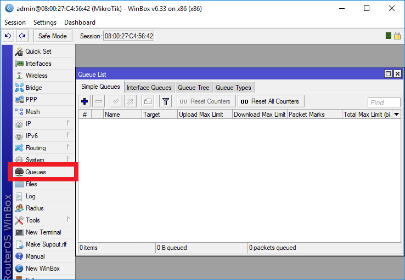Open Manual from sidebar
This screenshot has width=405, height=280.
[44, 256]
